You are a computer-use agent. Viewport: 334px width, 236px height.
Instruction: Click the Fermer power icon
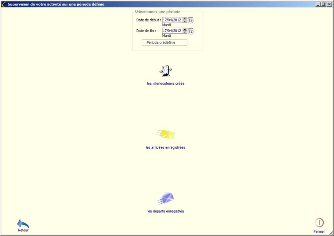click(319, 223)
